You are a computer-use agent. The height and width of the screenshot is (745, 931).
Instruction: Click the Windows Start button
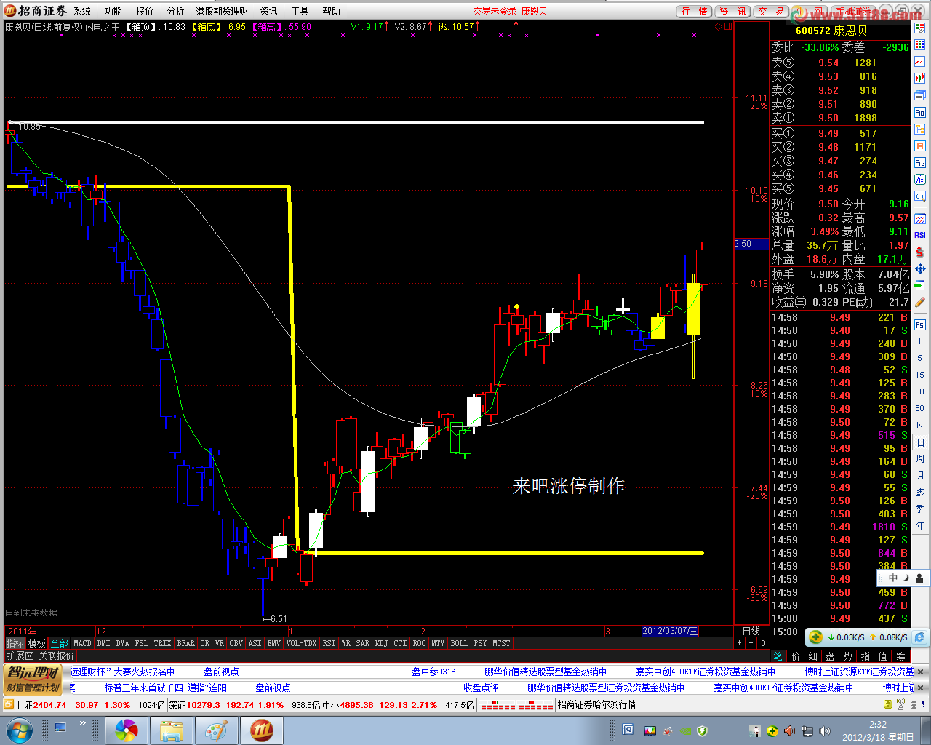19,730
